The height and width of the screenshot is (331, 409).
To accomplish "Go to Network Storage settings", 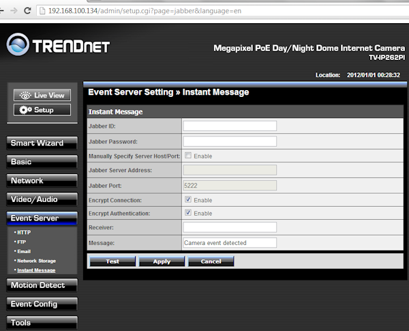I will pyautogui.click(x=36, y=261).
